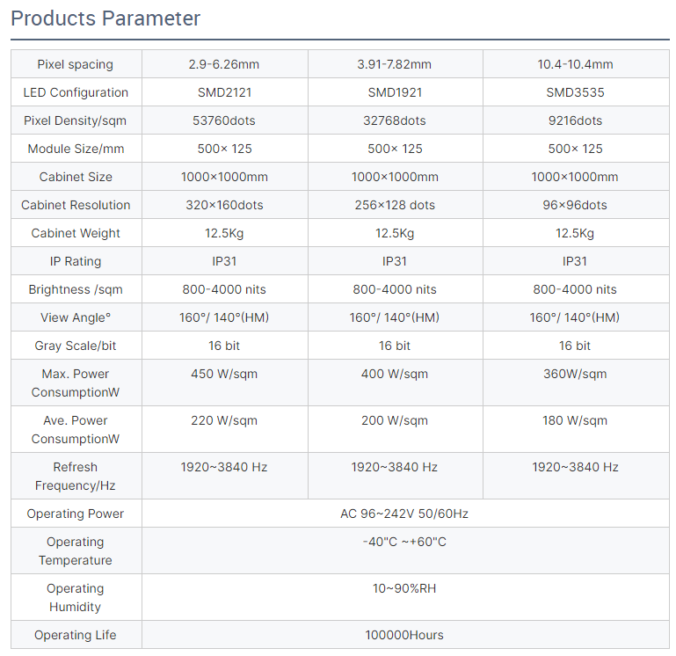676x656 pixels.
Task: Select the 32768dots pixel density cell
Action: [x=395, y=120]
